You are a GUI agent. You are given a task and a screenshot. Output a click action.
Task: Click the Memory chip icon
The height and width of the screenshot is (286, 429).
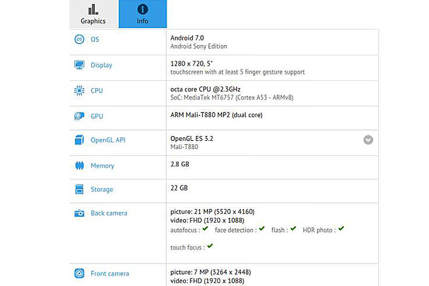click(x=79, y=166)
